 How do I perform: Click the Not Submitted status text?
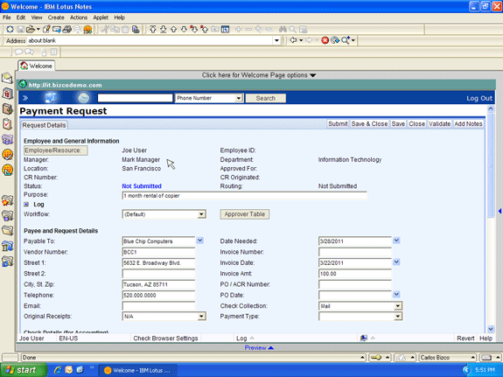point(142,186)
